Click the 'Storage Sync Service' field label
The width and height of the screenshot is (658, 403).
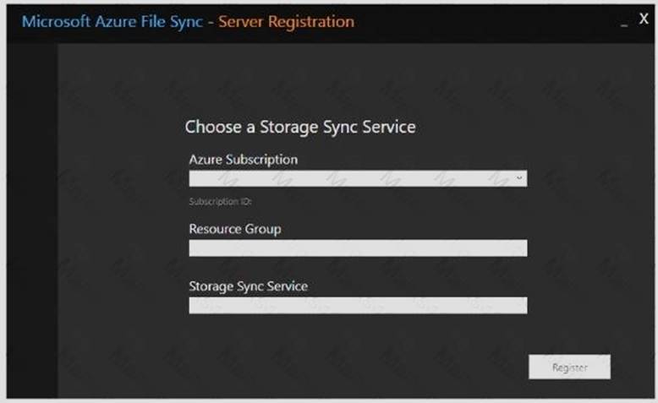point(248,286)
